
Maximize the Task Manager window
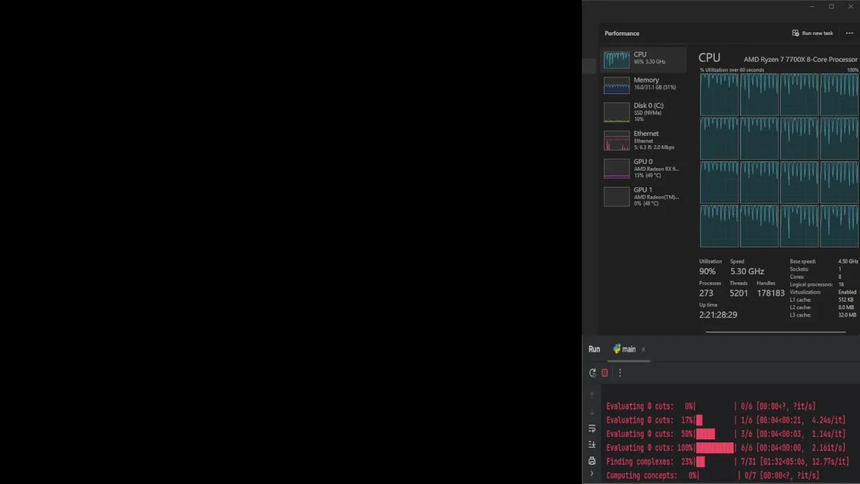(x=831, y=7)
